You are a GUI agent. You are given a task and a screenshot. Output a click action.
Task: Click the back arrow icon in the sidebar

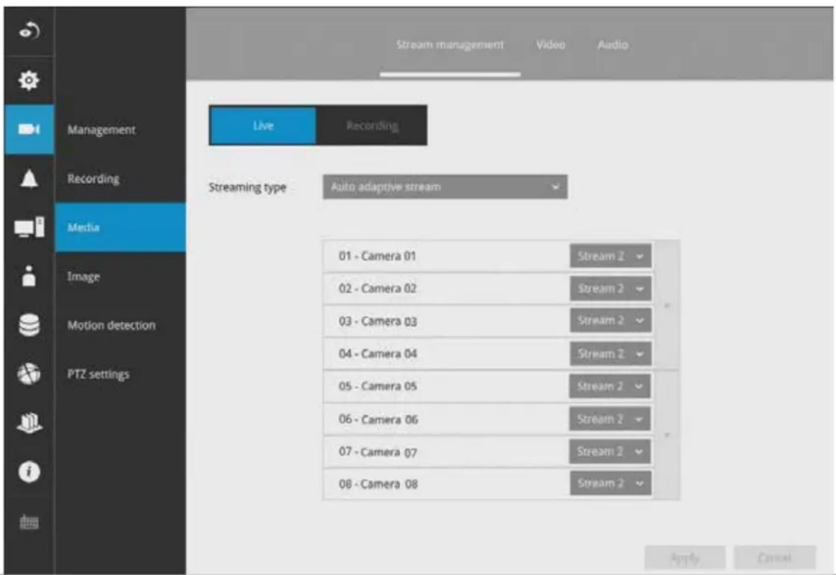29,31
